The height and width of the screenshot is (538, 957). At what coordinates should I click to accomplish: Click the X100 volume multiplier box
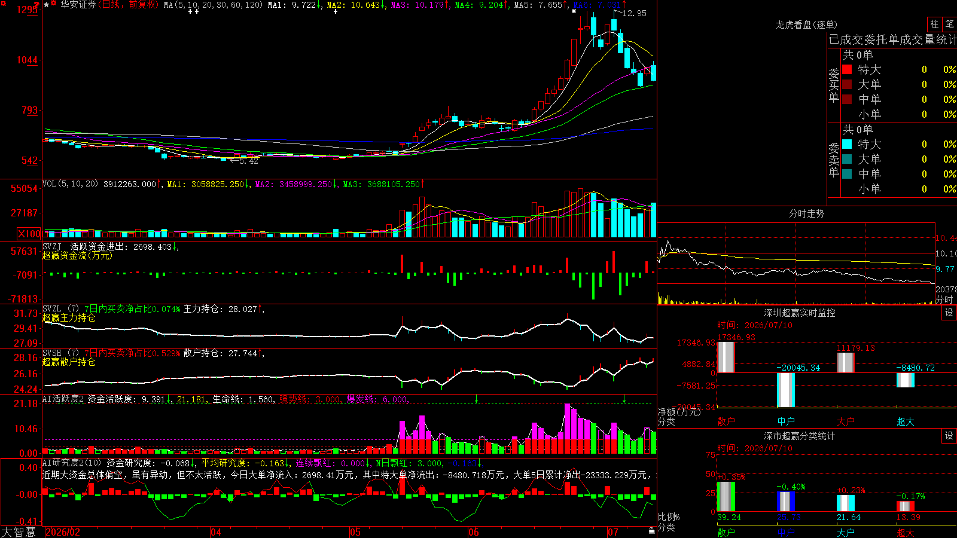(x=29, y=234)
